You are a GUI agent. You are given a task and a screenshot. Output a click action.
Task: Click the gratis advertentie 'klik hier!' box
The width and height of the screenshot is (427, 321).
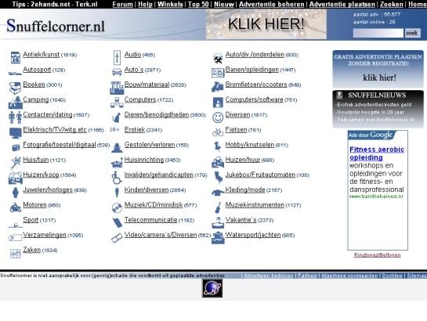click(378, 69)
